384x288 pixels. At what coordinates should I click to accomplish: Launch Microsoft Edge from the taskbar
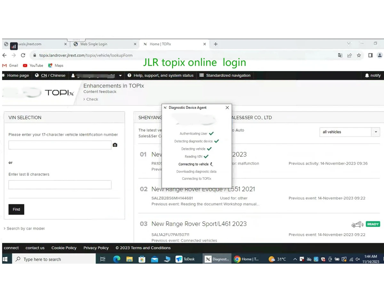coord(116,259)
